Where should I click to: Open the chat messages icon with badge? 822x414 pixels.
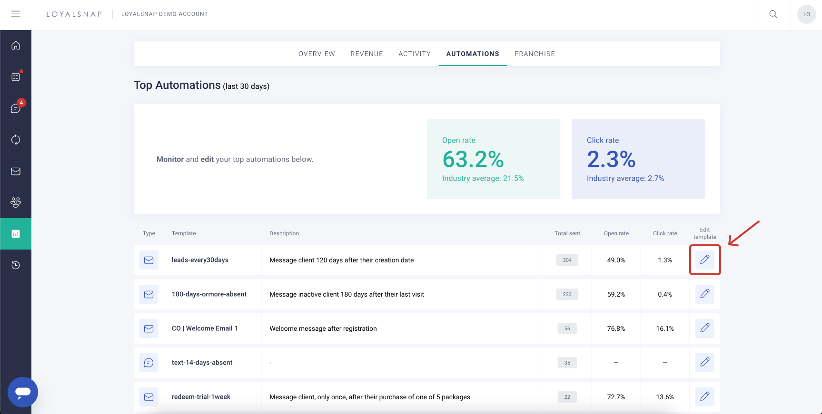pyautogui.click(x=16, y=108)
